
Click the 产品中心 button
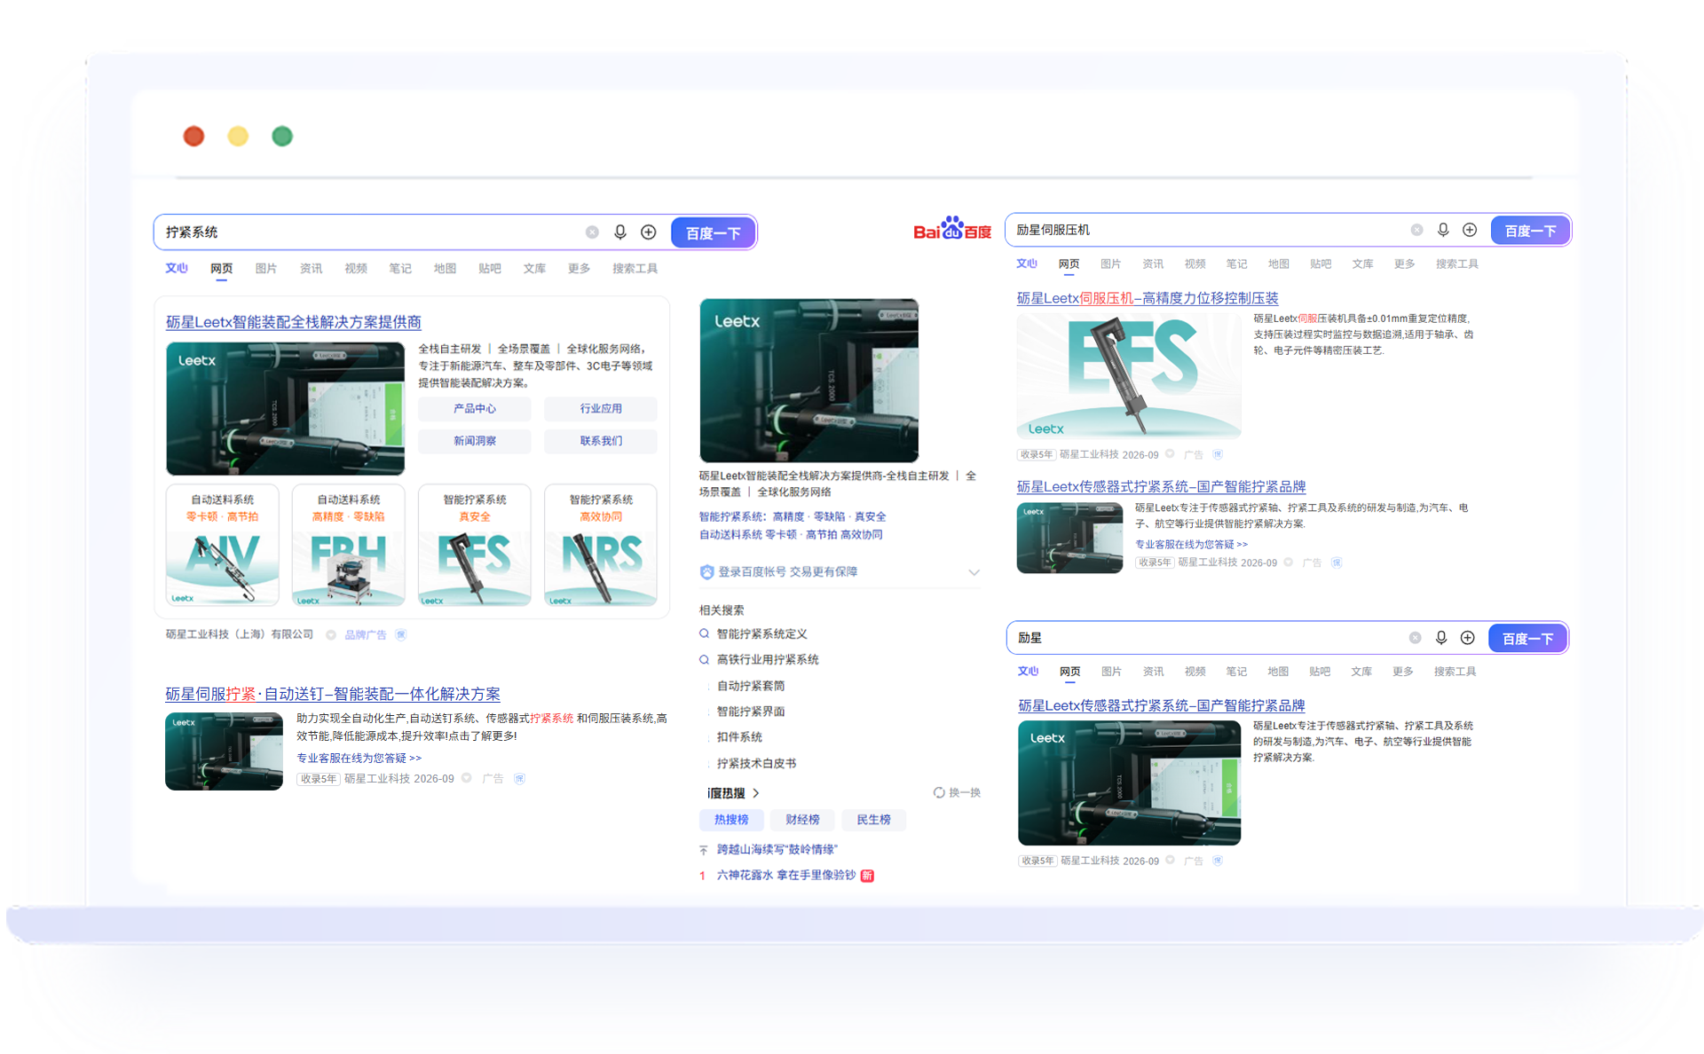click(475, 409)
